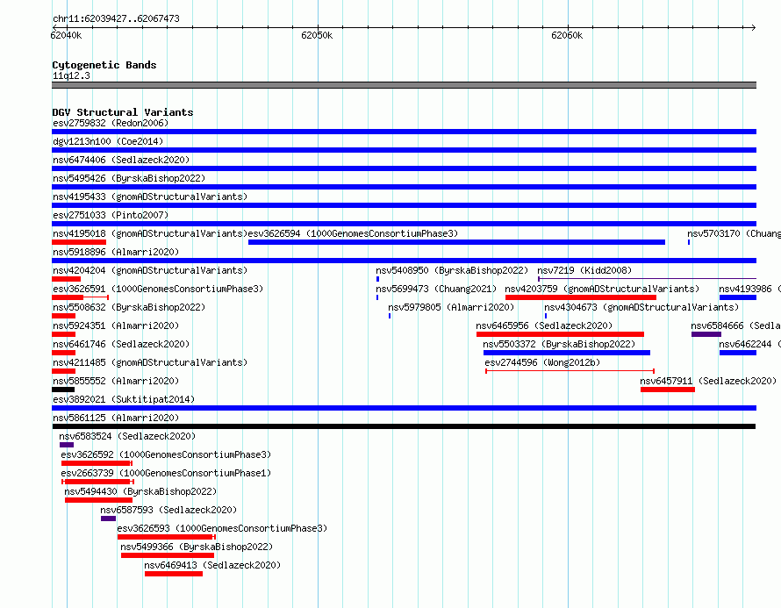This screenshot has width=781, height=608.
Task: Select esv2663739 (1000GenomesConsortiumPhase1) label
Action: coord(166,473)
